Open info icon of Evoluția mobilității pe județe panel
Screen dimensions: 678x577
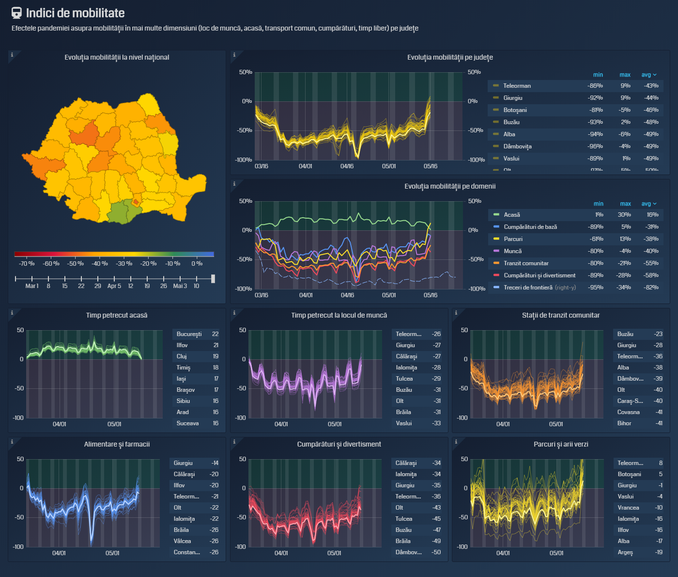(234, 55)
